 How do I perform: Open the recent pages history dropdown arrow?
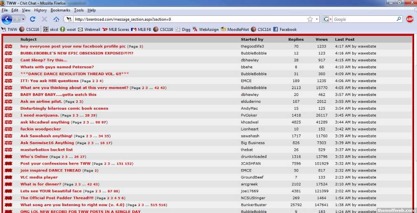coord(23,19)
